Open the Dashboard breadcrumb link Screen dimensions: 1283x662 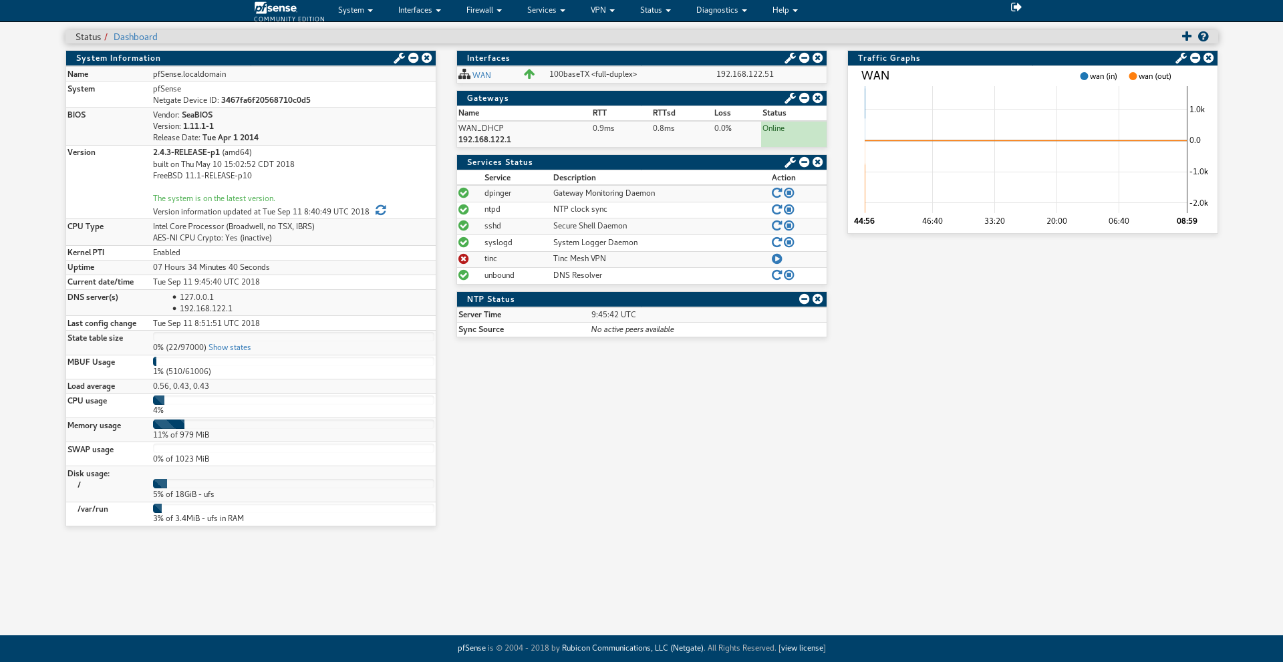(x=136, y=37)
